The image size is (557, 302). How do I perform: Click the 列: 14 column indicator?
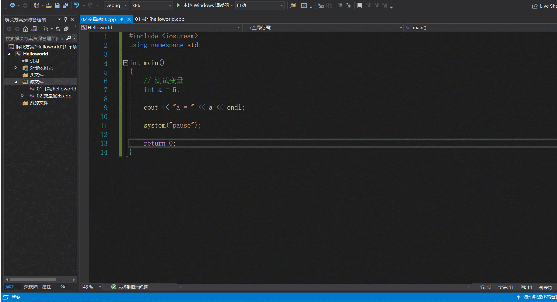526,287
